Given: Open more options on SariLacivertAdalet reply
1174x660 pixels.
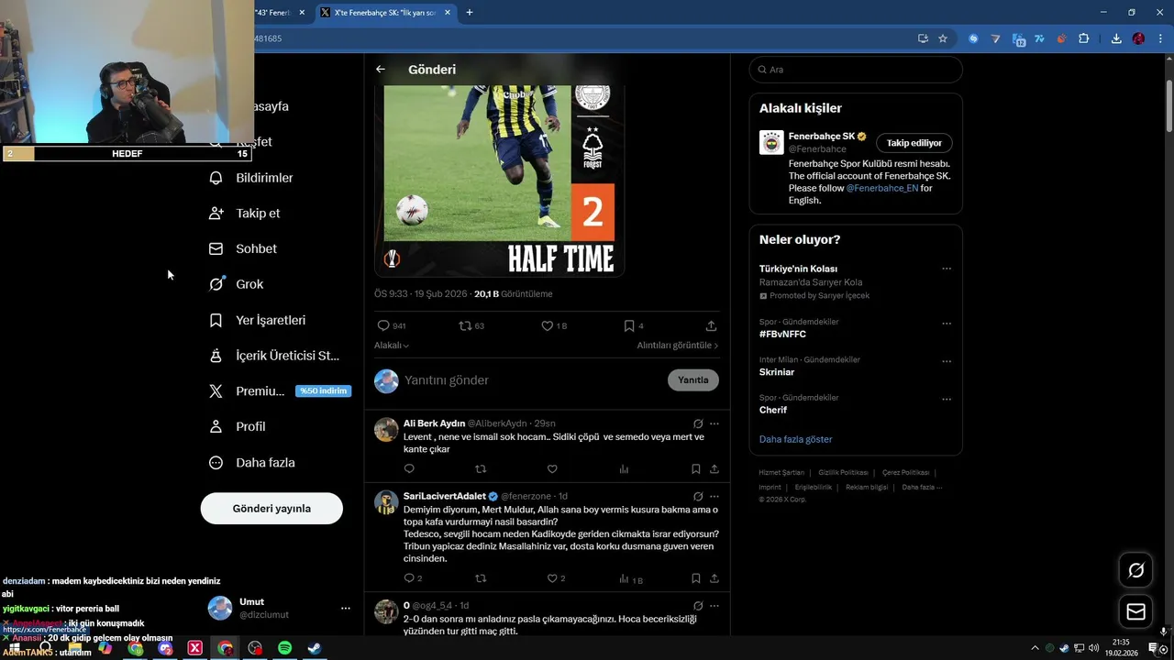Looking at the screenshot, I should [x=714, y=496].
